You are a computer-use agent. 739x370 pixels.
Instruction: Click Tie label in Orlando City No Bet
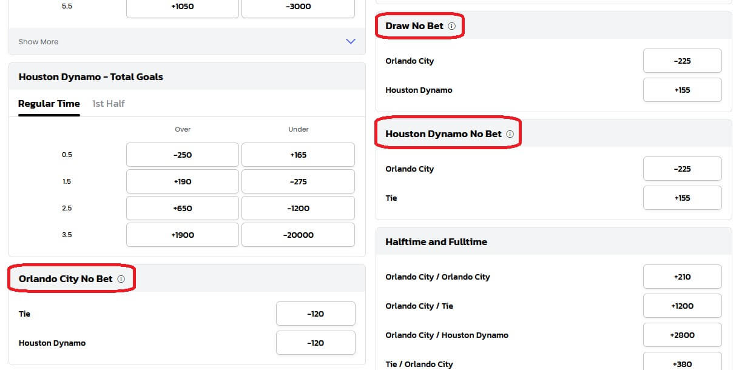coord(24,314)
